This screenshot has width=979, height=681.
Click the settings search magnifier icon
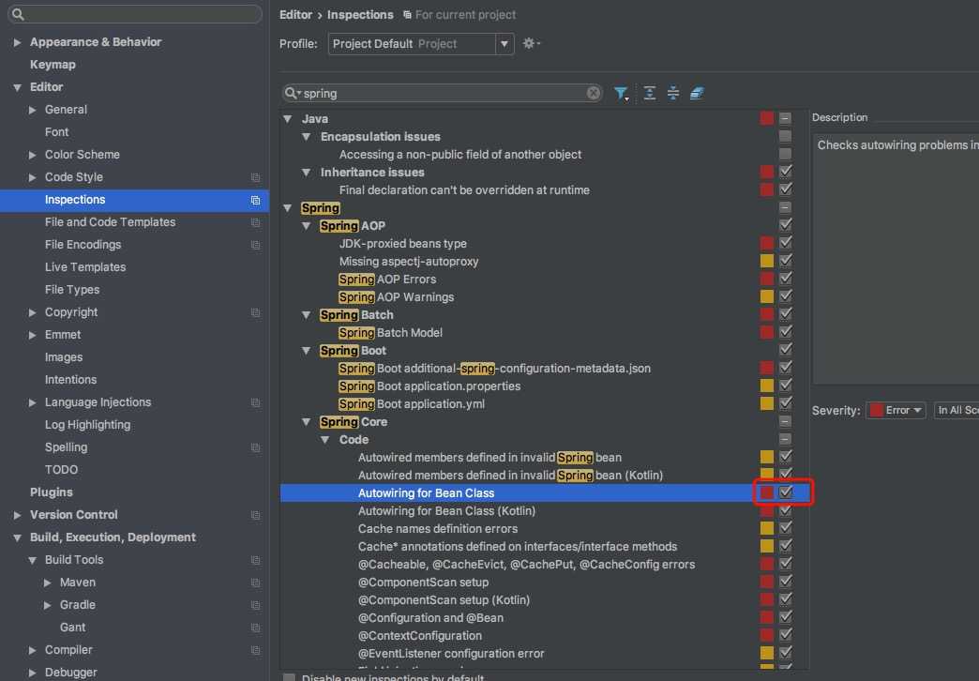tap(18, 14)
